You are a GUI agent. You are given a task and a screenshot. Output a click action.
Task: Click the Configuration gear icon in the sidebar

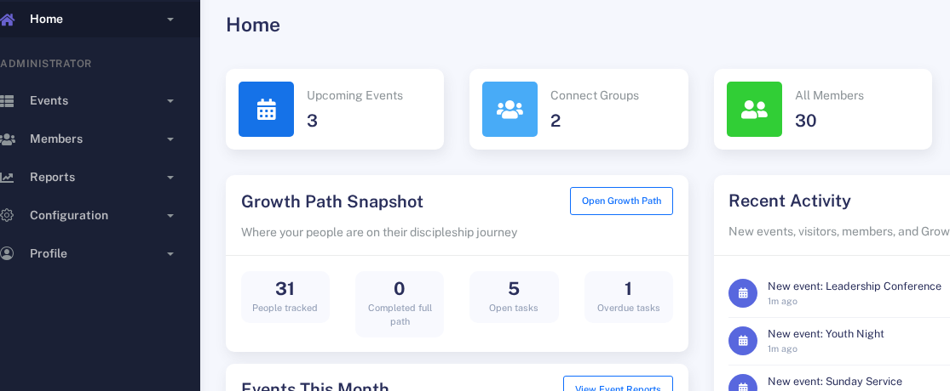7,215
